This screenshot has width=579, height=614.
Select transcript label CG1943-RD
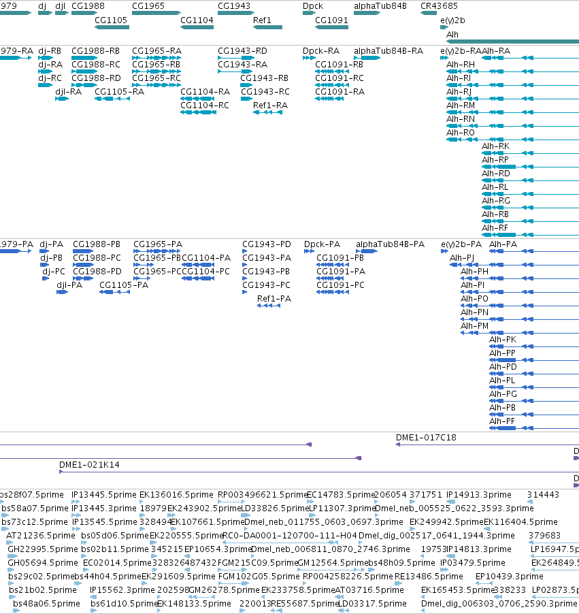pyautogui.click(x=243, y=51)
